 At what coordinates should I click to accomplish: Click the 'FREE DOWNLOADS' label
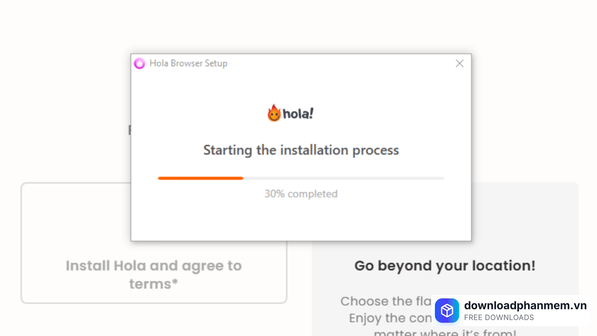tap(499, 318)
